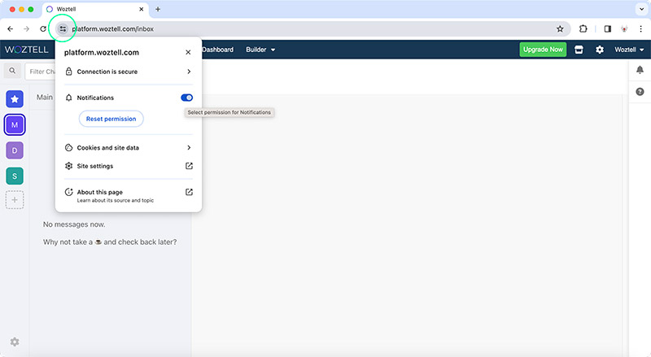The height and width of the screenshot is (357, 651).
Task: Go back to previous page
Action: pyautogui.click(x=11, y=28)
